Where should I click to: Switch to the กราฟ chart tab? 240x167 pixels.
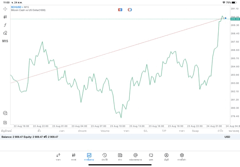pos(73,157)
